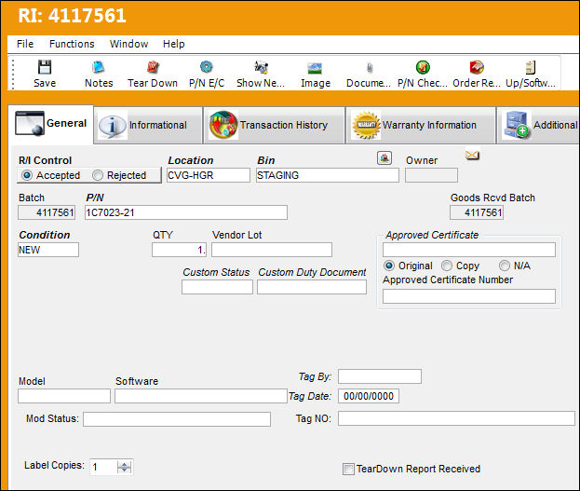The height and width of the screenshot is (491, 580).
Task: Click the Tag Date field
Action: click(369, 396)
